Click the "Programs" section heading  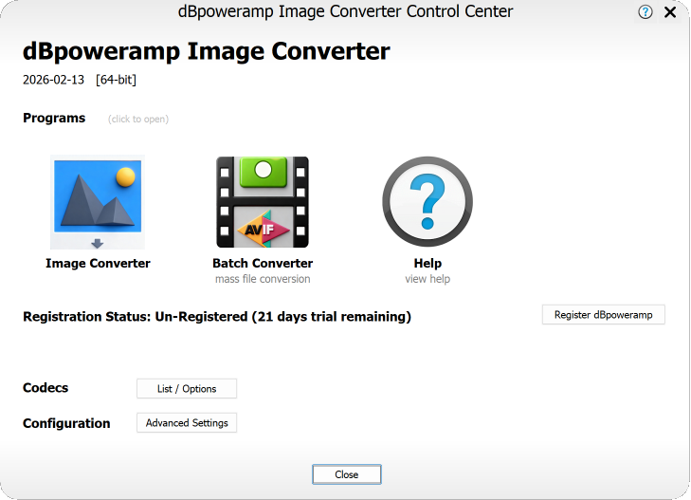click(x=54, y=119)
